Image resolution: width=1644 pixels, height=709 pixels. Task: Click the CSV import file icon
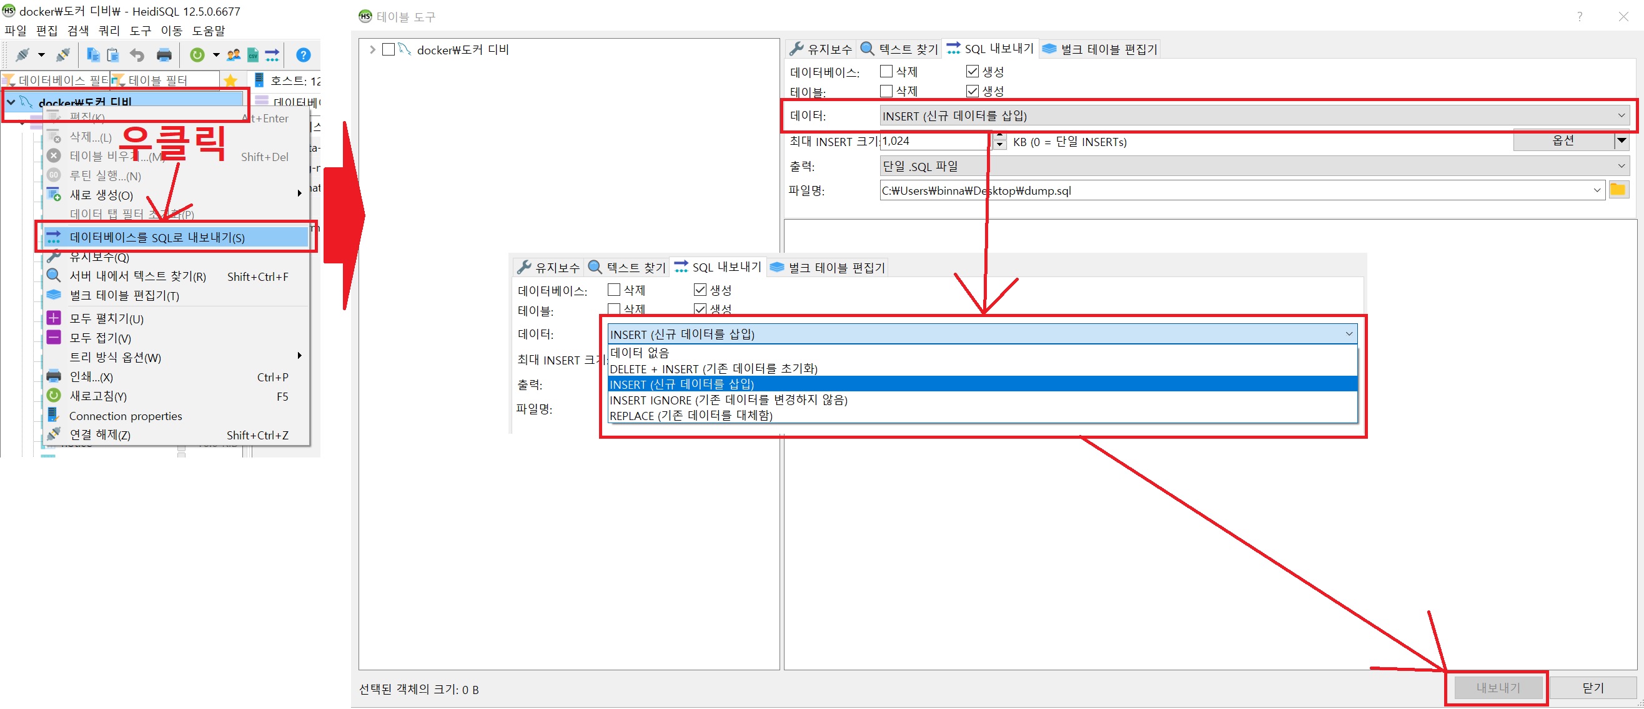[253, 55]
